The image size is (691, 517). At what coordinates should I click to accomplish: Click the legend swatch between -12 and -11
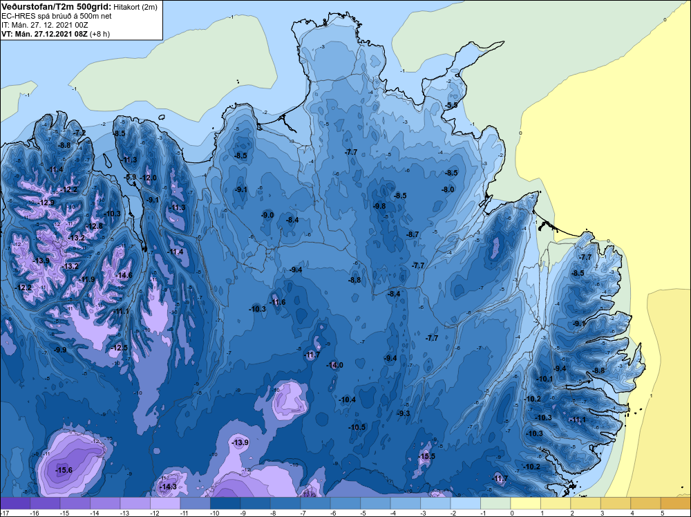(x=165, y=503)
